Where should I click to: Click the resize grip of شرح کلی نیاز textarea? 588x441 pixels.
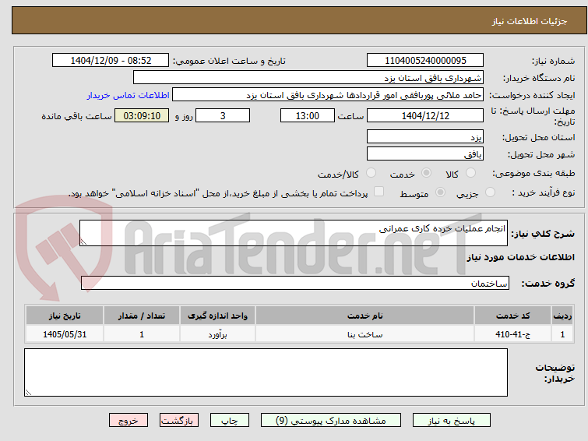click(x=83, y=242)
